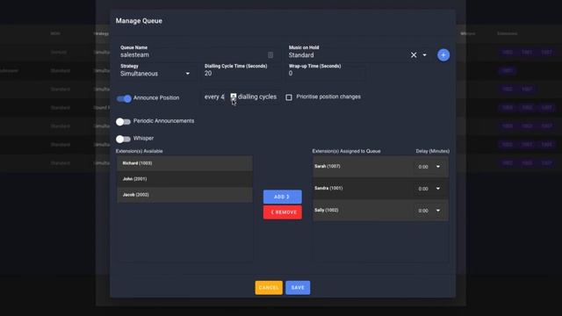Select Sandra (1001) in assigned extensions
Viewport: 562px width, 316px height.
[380, 189]
